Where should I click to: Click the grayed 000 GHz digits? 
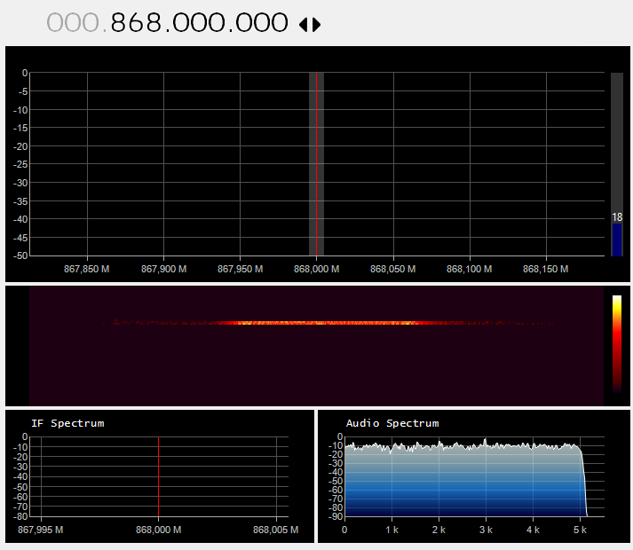[x=73, y=22]
